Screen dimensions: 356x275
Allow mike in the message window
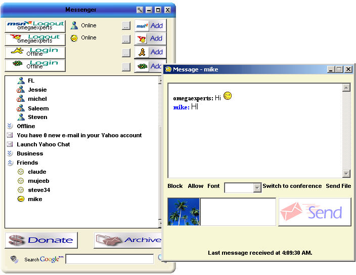pyautogui.click(x=196, y=186)
